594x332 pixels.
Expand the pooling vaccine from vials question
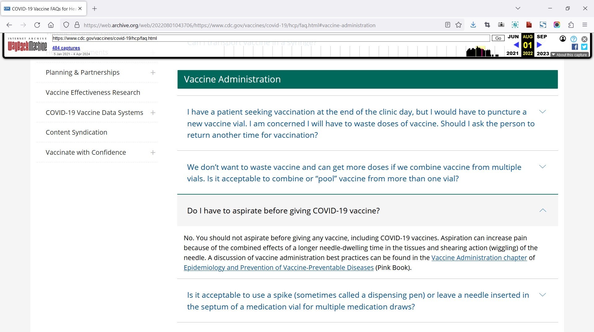[x=542, y=167]
